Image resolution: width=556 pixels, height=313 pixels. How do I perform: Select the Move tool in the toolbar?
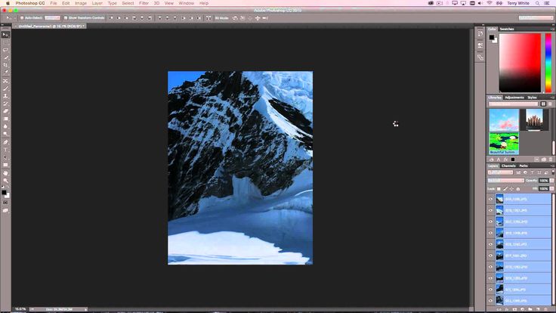click(x=5, y=35)
